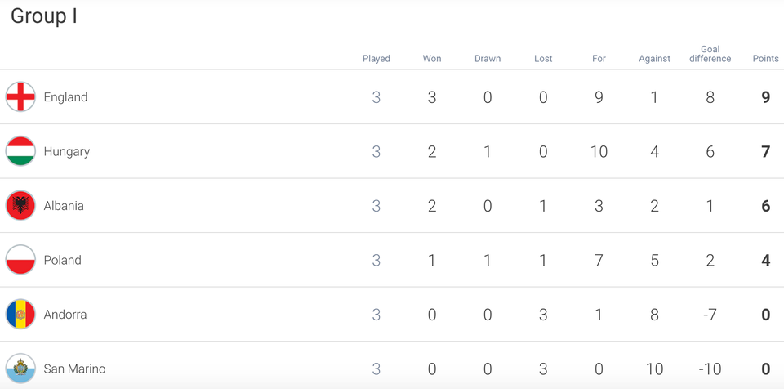Click the Hungary flag icon

(x=20, y=151)
